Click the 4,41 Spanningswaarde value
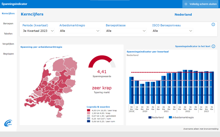The height and width of the screenshot is (137, 220). (x=102, y=72)
